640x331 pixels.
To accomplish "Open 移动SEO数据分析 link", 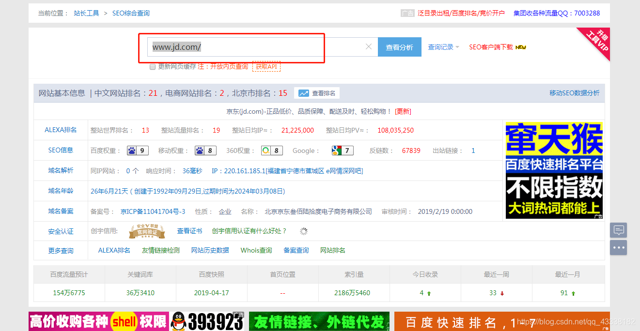I will [x=574, y=93].
